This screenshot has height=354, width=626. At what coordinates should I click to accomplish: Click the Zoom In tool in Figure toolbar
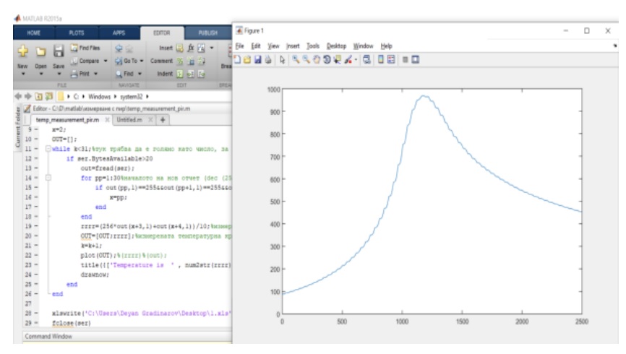(296, 60)
